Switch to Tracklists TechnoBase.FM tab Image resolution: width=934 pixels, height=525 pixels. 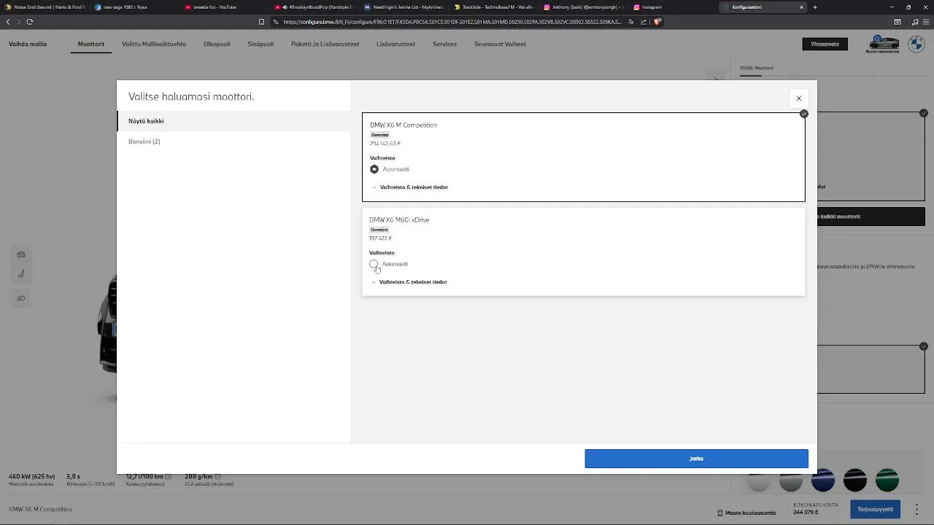tap(493, 7)
